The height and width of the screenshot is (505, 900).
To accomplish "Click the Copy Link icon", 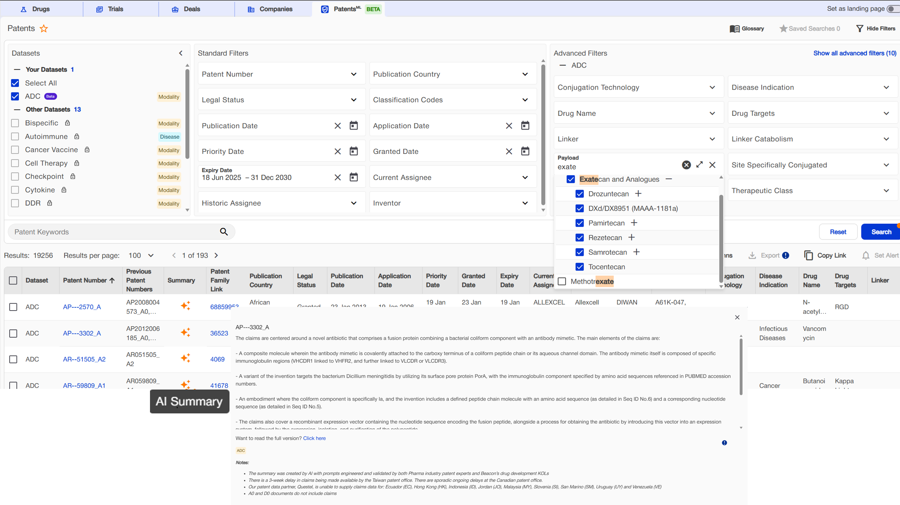I will 808,256.
